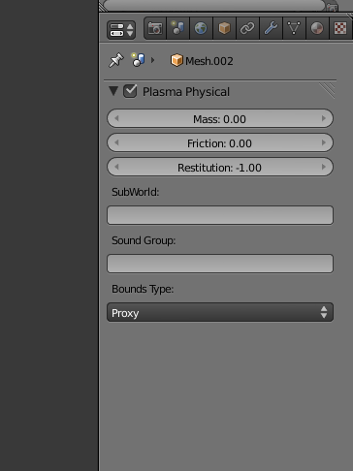The width and height of the screenshot is (353, 471).
Task: Disable the Plasma Physical checkbox
Action: 130,91
